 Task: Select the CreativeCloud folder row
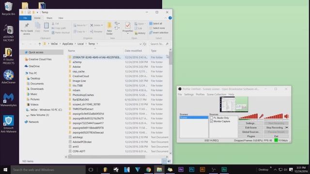pos(118,76)
